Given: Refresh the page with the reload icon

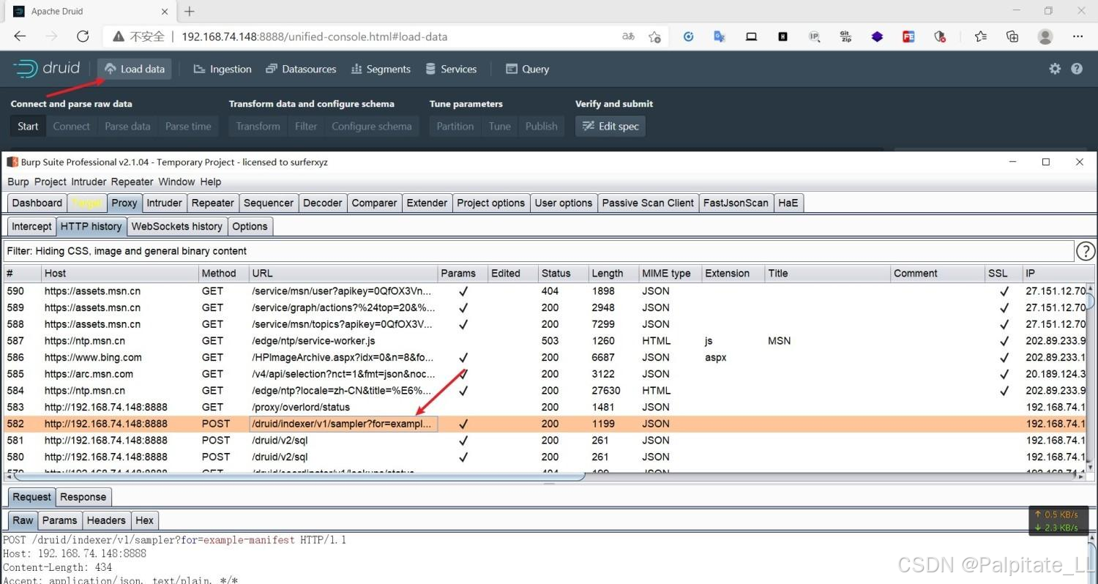Looking at the screenshot, I should click(83, 36).
